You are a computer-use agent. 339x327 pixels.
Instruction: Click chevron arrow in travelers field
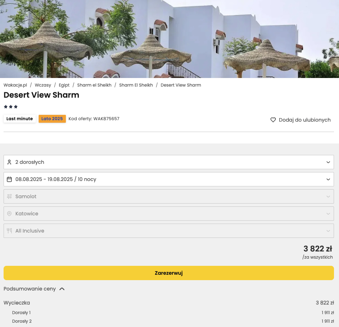(x=328, y=162)
